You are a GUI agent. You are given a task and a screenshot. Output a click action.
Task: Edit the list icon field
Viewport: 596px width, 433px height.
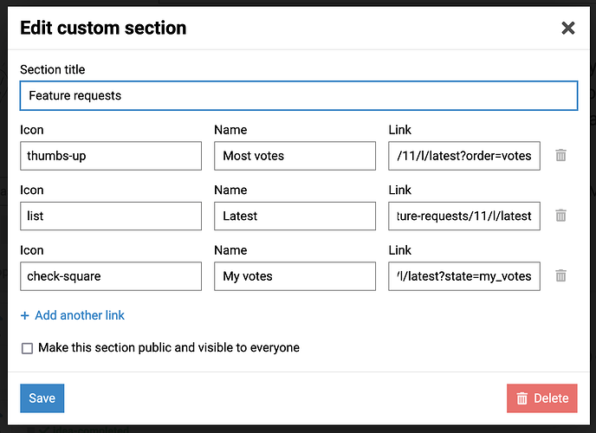(x=111, y=216)
